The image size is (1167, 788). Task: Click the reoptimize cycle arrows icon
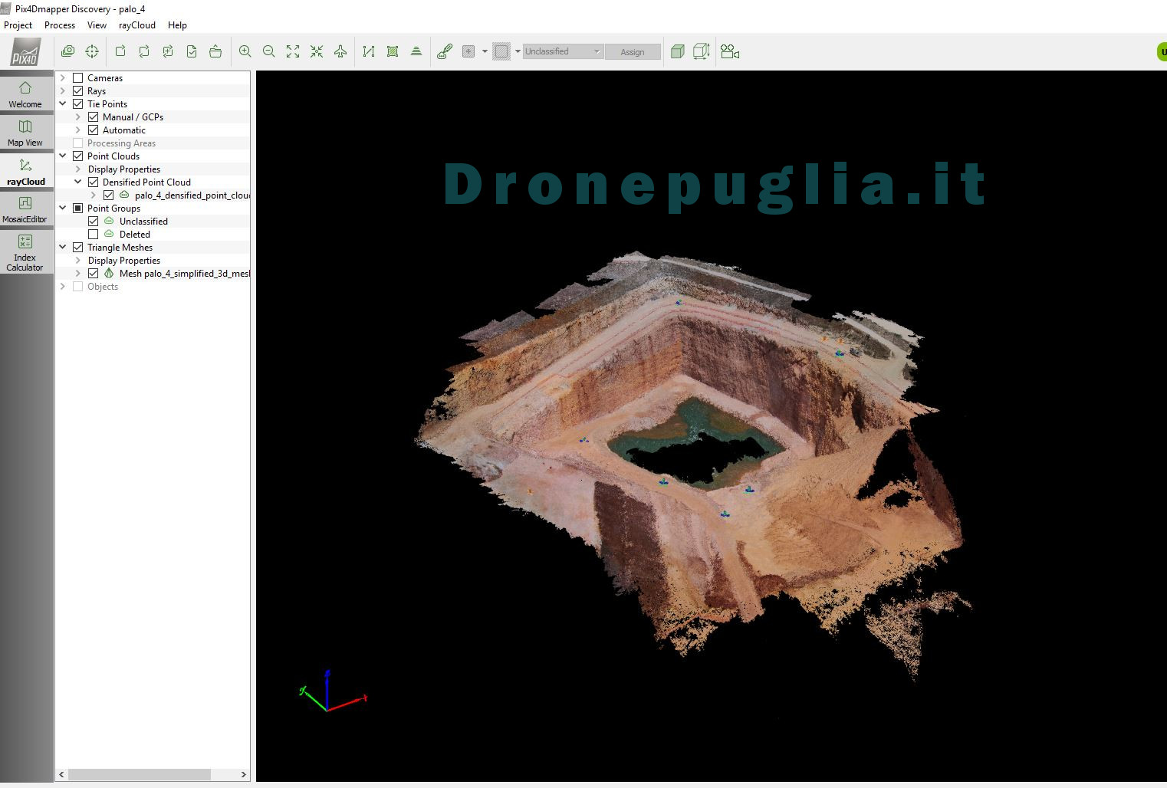pyautogui.click(x=144, y=51)
